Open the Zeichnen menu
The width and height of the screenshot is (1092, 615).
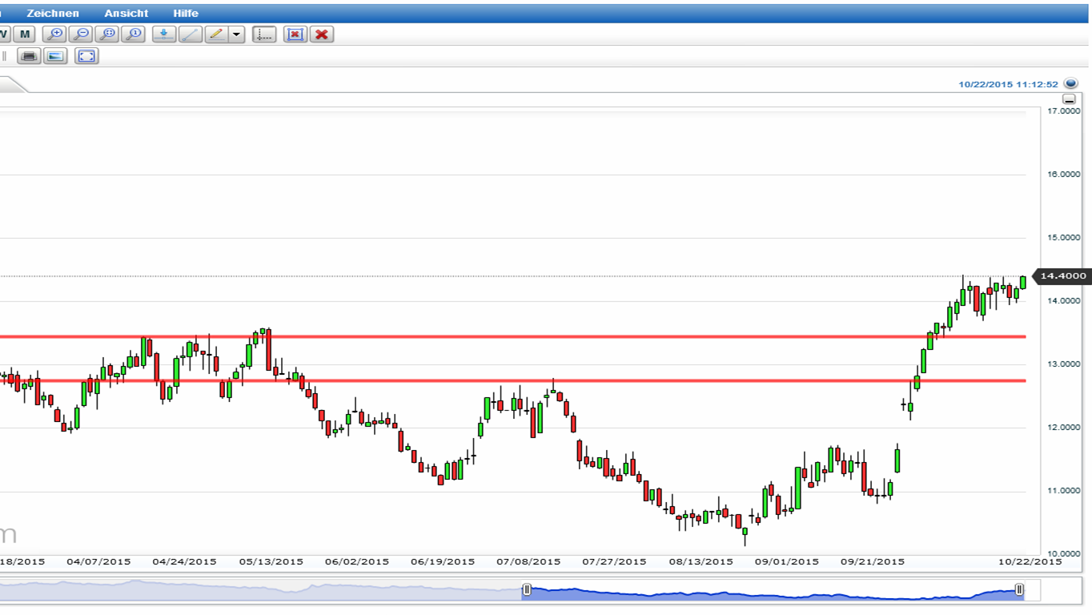tap(53, 14)
